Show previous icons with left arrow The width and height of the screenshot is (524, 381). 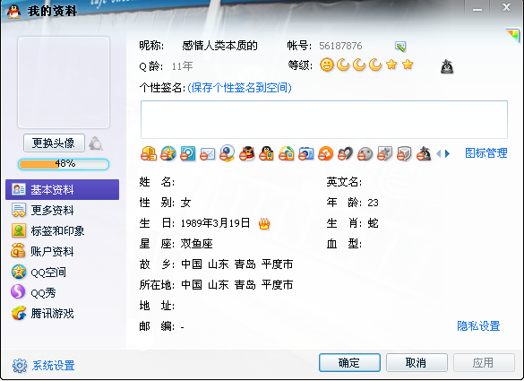pos(439,154)
